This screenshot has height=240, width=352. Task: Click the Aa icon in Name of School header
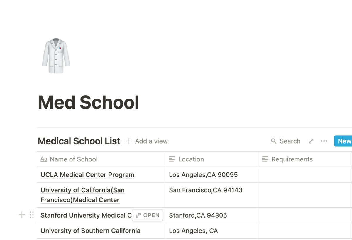pos(44,159)
